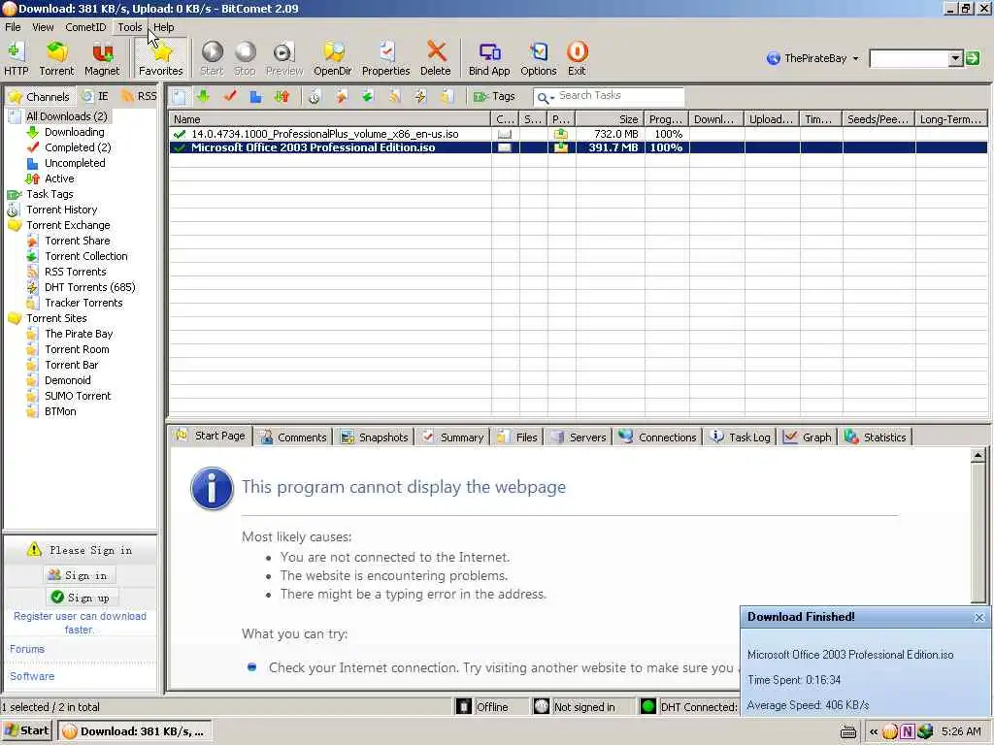The image size is (994, 745).
Task: Click the Torrent toolbar icon
Action: [x=56, y=58]
